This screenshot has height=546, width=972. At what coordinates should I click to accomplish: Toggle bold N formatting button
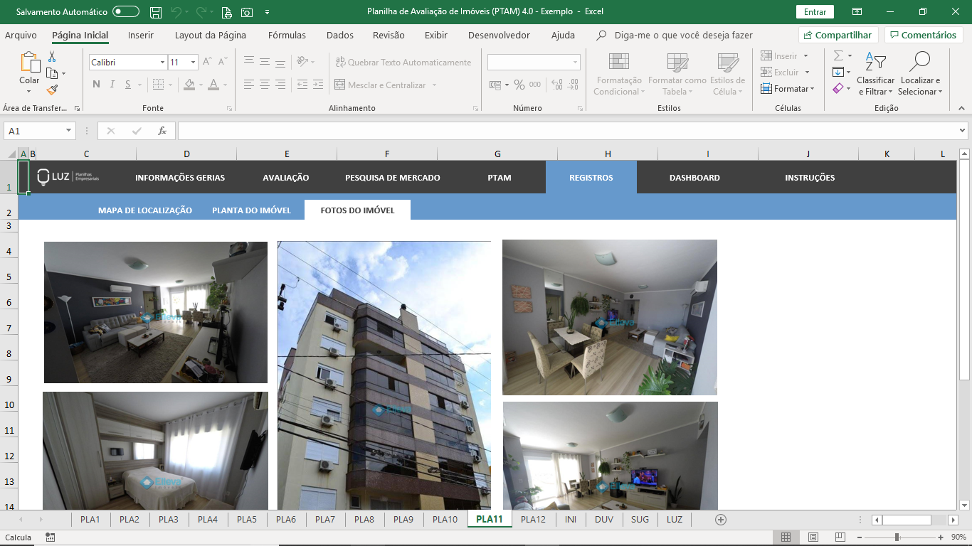click(96, 85)
